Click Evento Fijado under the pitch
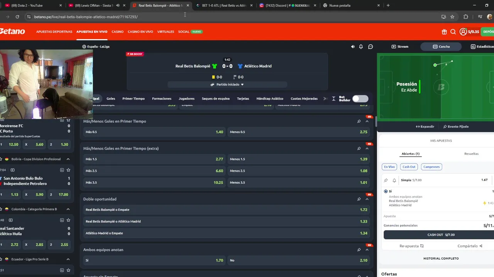494x277 pixels. click(456, 127)
